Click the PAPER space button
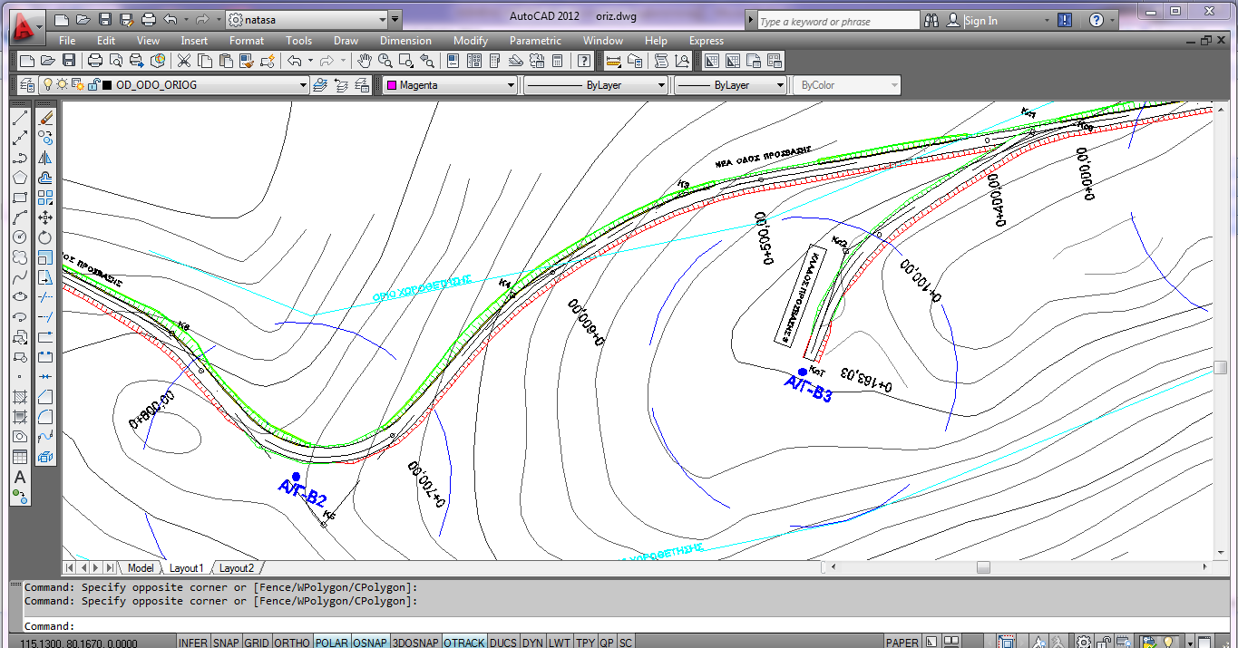Image resolution: width=1238 pixels, height=648 pixels. (x=902, y=642)
